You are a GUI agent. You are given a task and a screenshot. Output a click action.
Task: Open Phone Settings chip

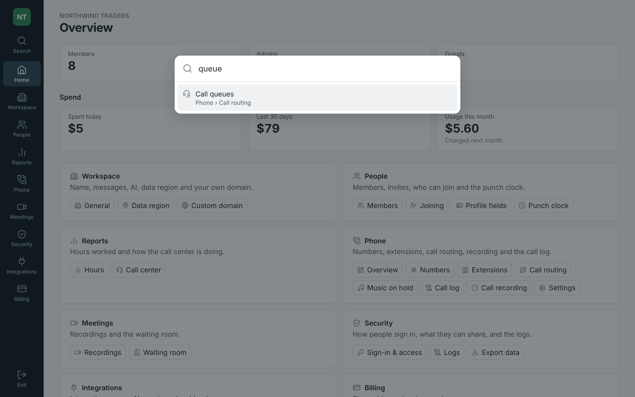(x=557, y=288)
